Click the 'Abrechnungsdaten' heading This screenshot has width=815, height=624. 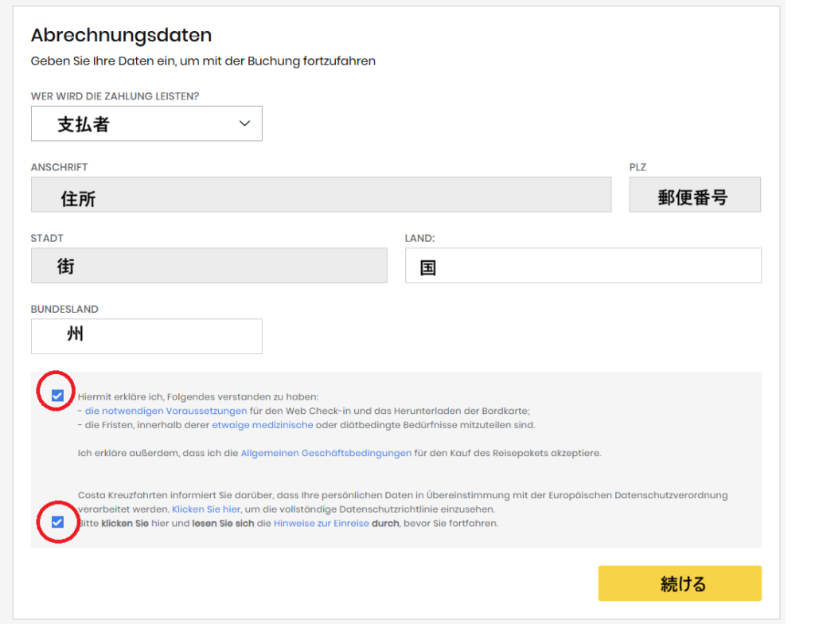pyautogui.click(x=121, y=35)
